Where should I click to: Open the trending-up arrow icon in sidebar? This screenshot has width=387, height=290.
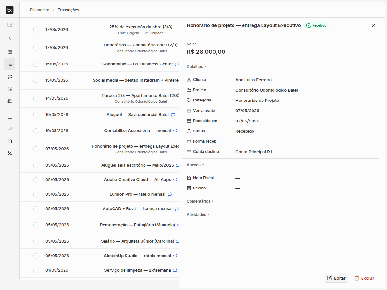(x=10, y=129)
